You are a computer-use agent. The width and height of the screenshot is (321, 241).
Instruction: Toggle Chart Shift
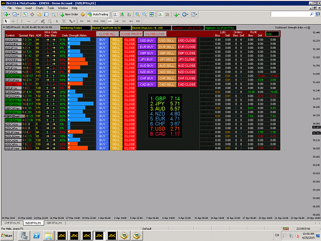pos(167,14)
